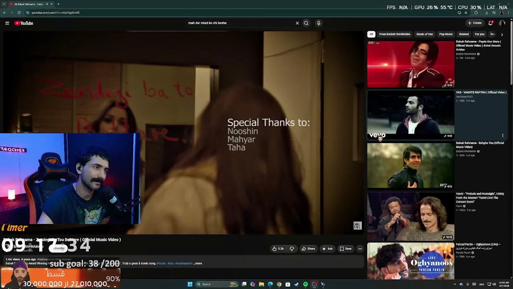
Task: Open more actions below the video
Action: (360, 249)
